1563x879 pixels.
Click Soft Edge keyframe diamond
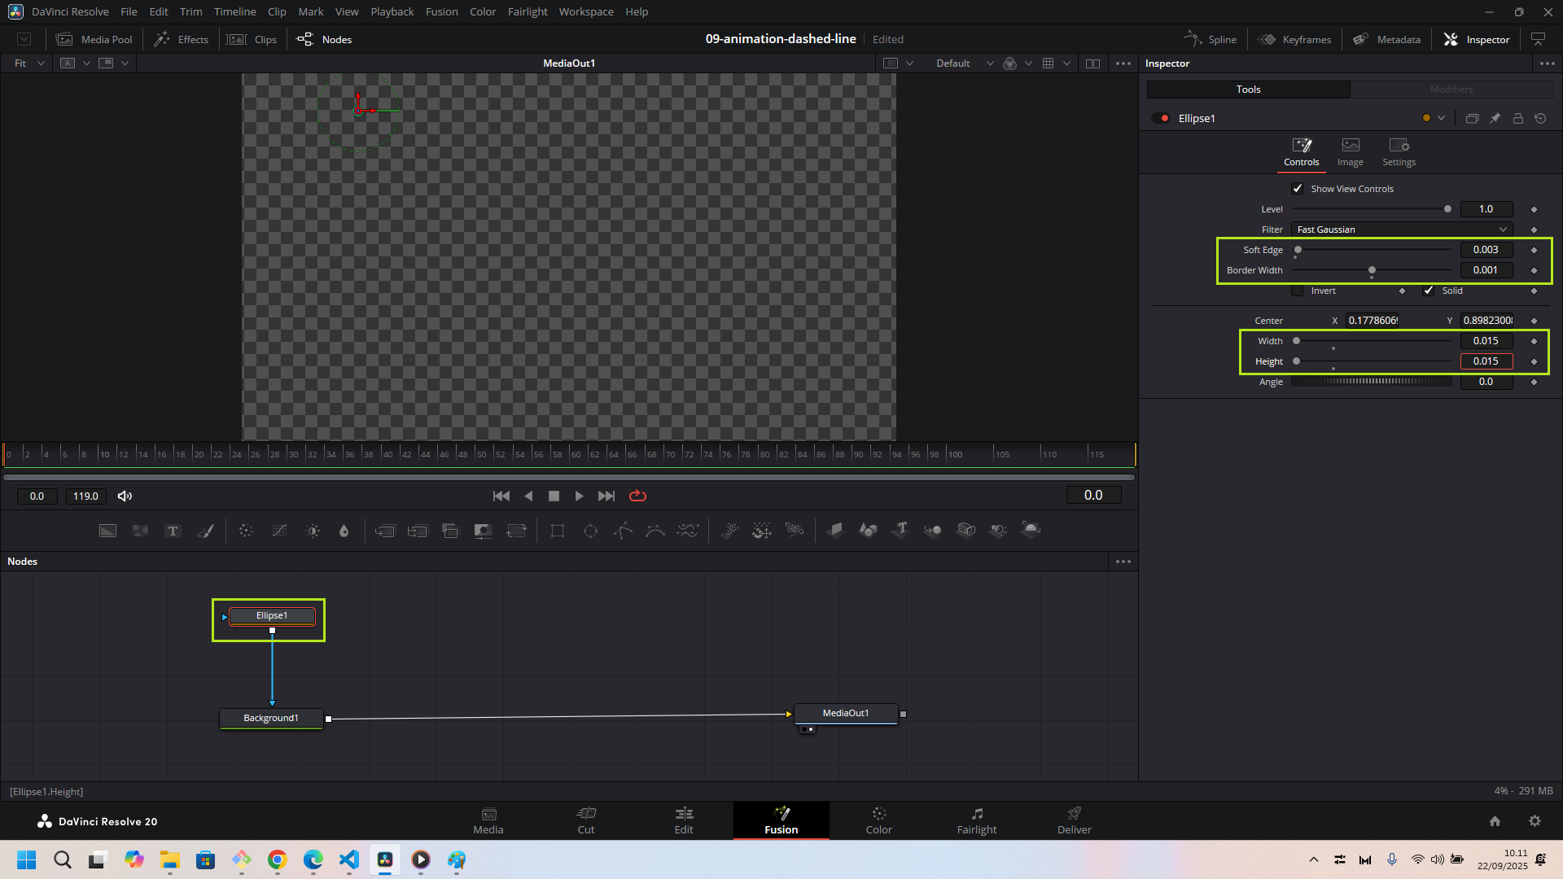[1534, 250]
